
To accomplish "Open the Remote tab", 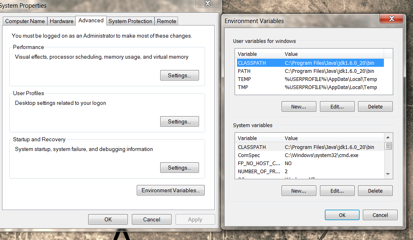I will 167,21.
